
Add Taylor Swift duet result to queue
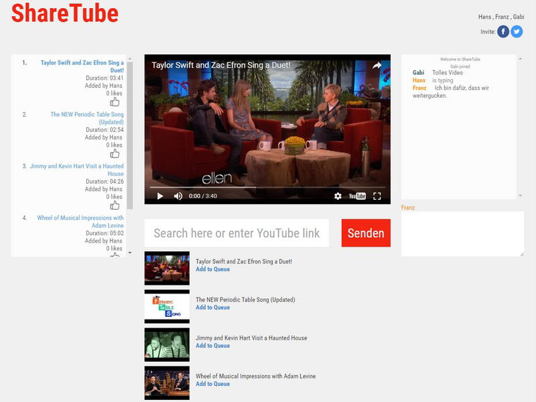[212, 269]
